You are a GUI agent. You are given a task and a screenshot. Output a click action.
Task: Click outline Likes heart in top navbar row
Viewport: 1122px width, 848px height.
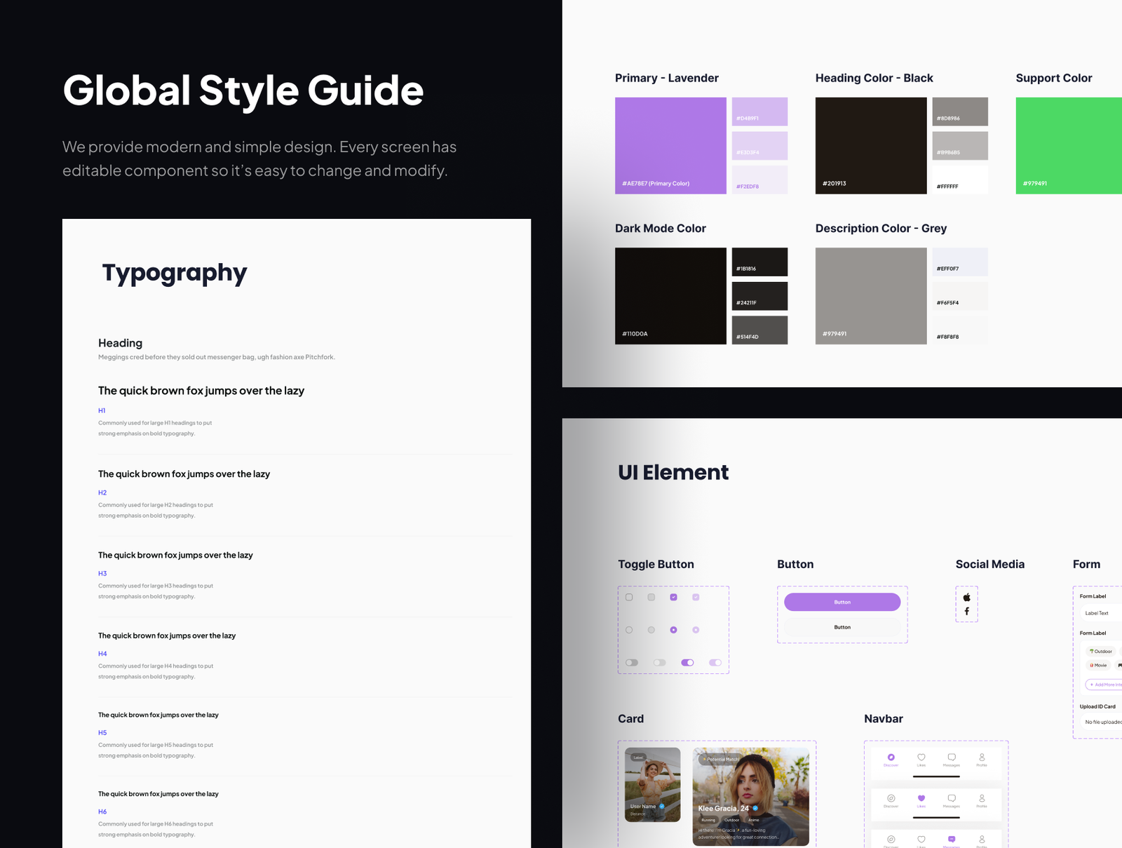point(921,758)
